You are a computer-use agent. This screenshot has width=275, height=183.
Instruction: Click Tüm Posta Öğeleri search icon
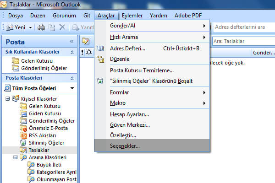(7, 88)
